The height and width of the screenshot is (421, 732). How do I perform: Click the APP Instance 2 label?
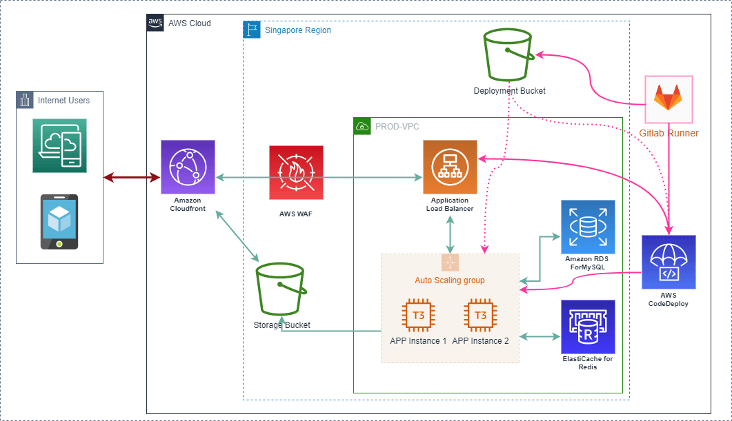480,341
